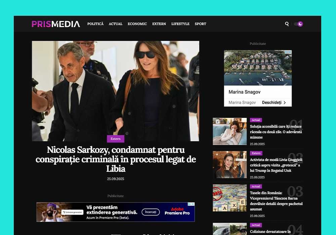
Task: Click Încercați button in Adobe banner
Action: pos(151,212)
